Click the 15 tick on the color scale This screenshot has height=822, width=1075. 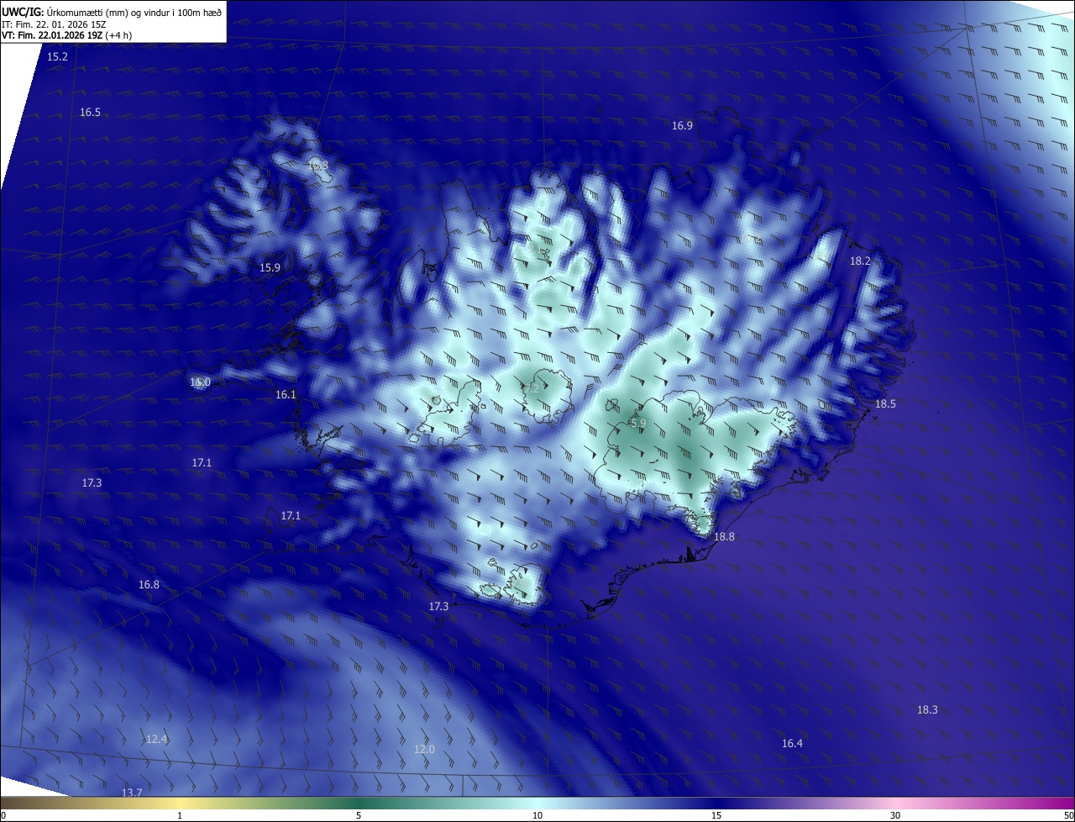click(x=716, y=815)
